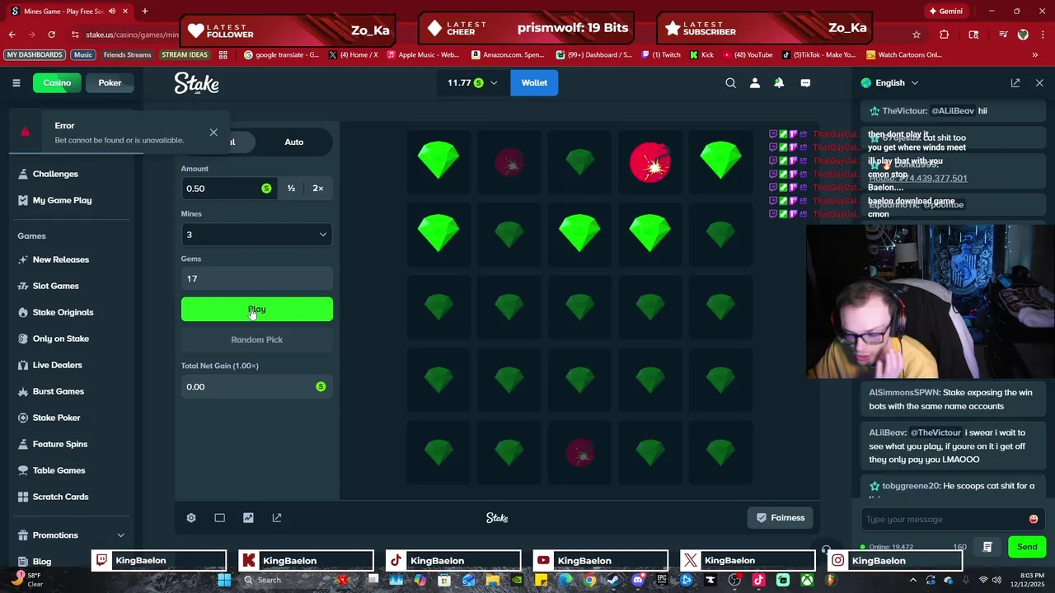
Task: Click the green Play button
Action: tap(256, 309)
